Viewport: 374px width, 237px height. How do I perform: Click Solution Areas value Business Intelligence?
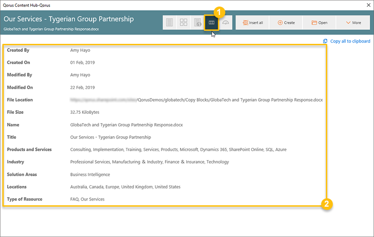pyautogui.click(x=90, y=174)
